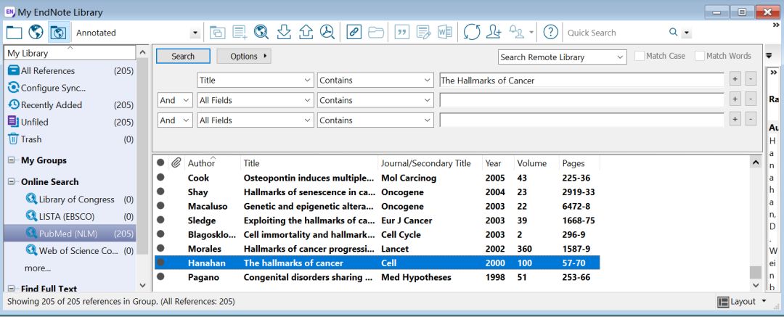Click into the Quick Search field

615,33
